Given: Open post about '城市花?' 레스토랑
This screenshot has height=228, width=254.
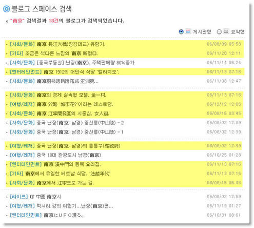Looking at the screenshot, I should pos(75,104).
